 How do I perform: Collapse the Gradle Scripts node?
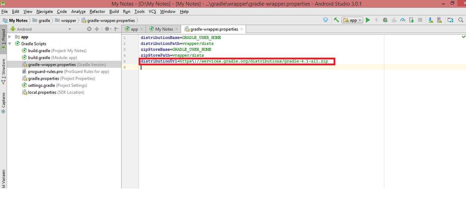10,44
